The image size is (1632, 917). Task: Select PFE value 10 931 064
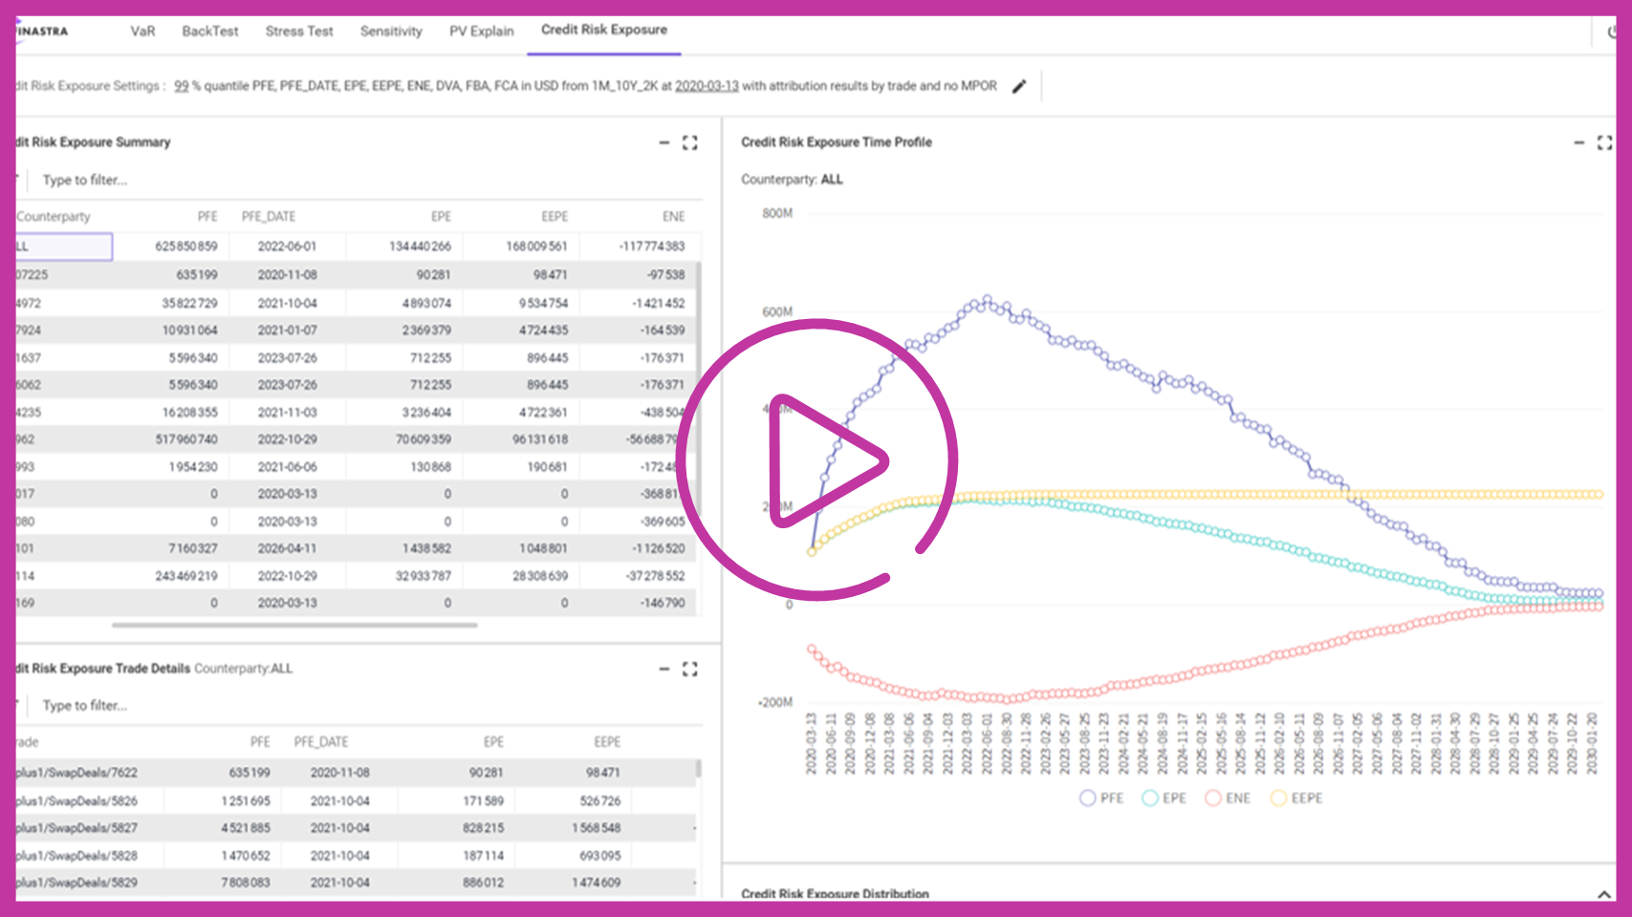189,331
